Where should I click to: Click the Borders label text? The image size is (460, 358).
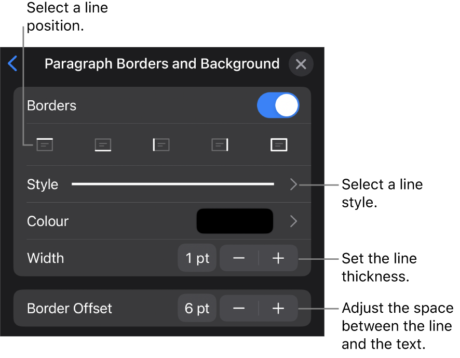click(51, 105)
